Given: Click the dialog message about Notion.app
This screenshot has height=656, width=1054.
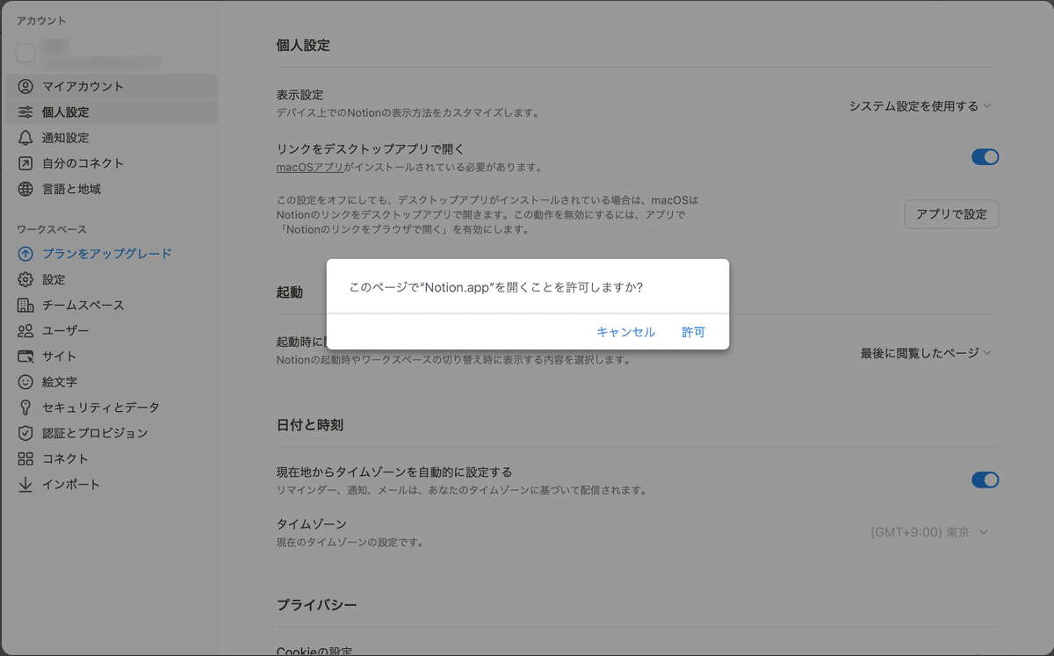Looking at the screenshot, I should 496,287.
